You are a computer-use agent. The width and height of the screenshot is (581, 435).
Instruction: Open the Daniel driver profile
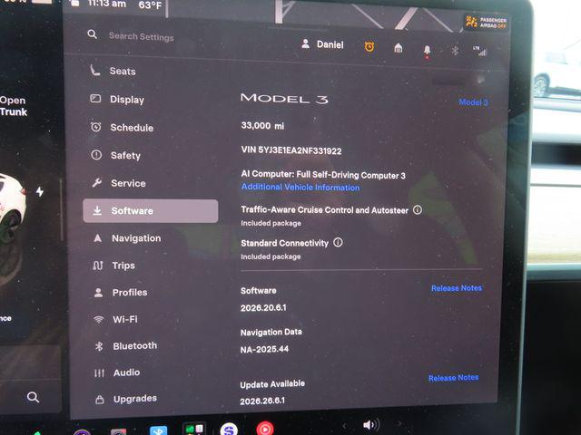click(322, 44)
